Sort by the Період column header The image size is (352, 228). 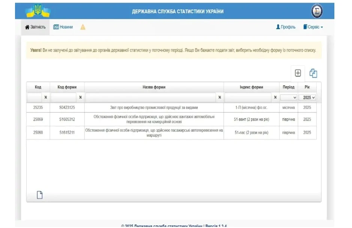pyautogui.click(x=289, y=87)
